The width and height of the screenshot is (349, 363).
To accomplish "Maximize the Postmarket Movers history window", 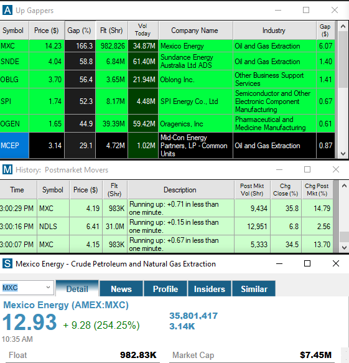I will pos(307,170).
